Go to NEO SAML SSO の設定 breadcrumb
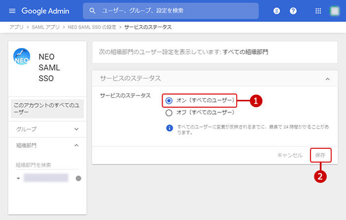Viewport: 346px width, 220px height. coord(92,27)
